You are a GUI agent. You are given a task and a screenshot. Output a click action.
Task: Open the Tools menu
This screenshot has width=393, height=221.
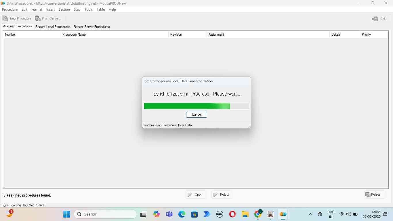[x=89, y=9]
